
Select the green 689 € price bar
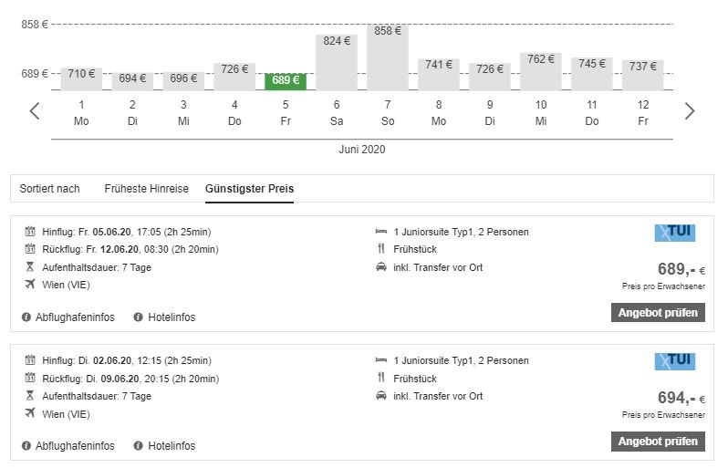286,81
